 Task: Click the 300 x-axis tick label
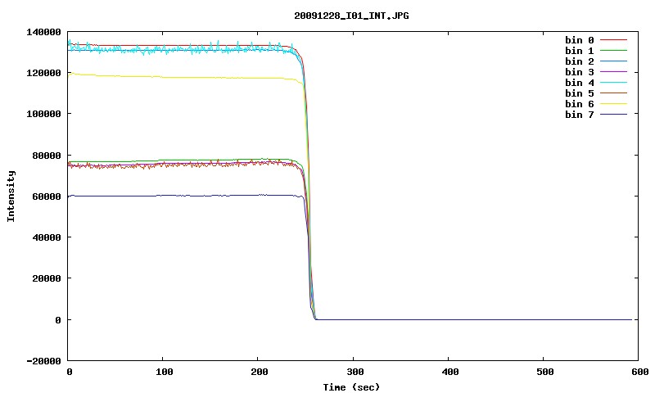click(355, 372)
